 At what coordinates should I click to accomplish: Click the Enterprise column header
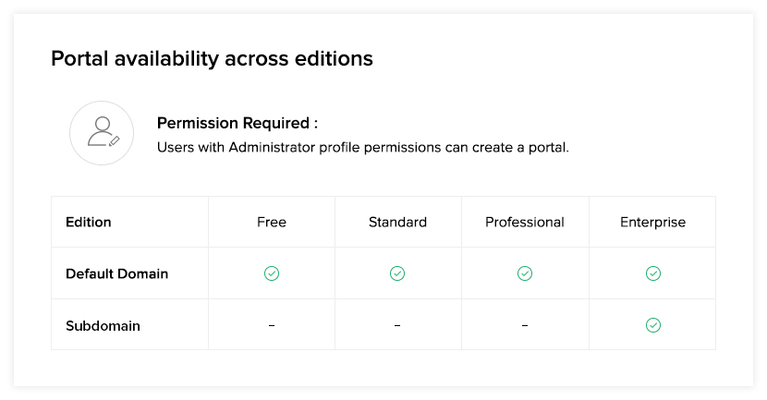click(652, 222)
